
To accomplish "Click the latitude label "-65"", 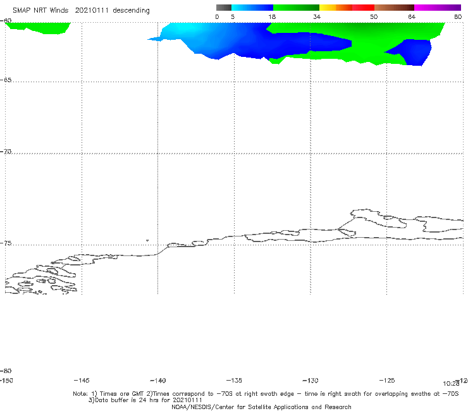I will (x=6, y=80).
